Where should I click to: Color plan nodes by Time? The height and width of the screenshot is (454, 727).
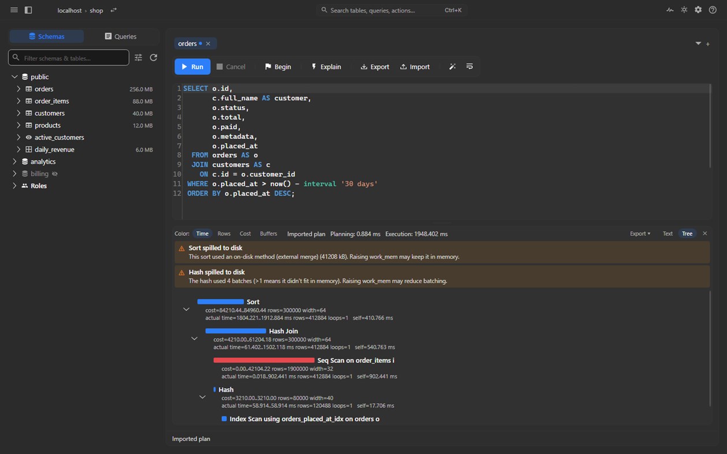(202, 234)
